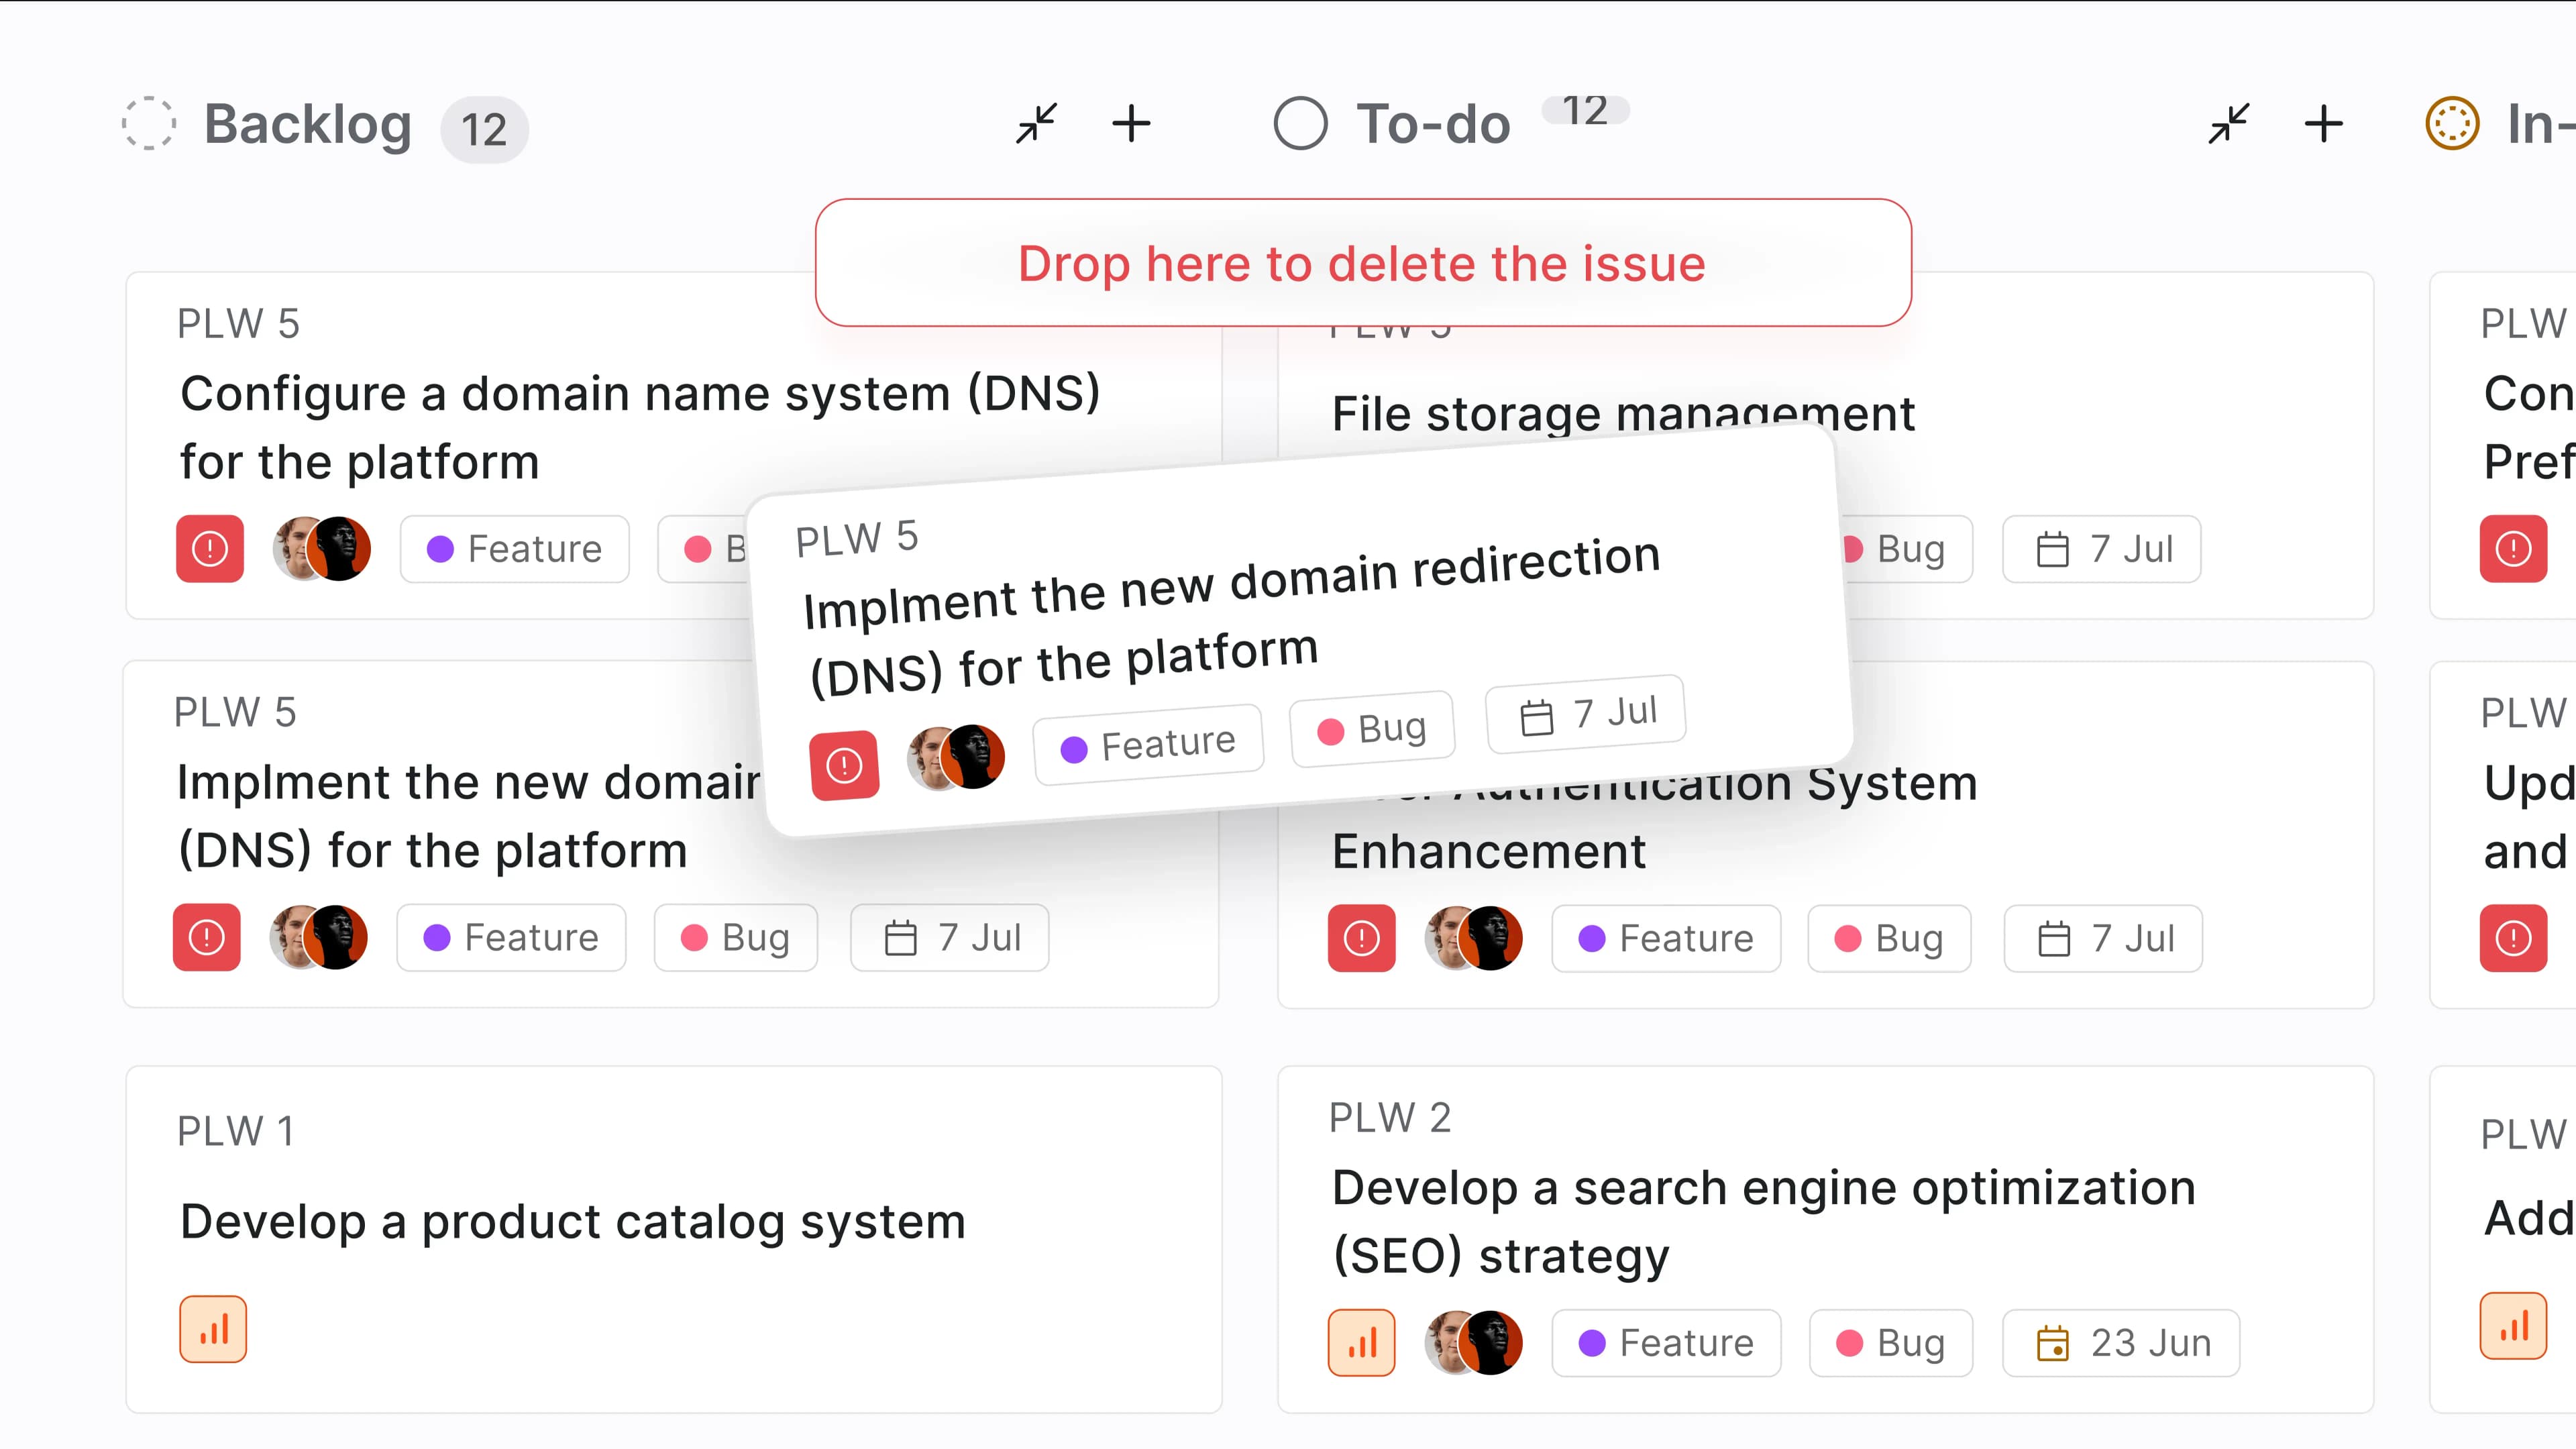Add new issue to Backlog

point(1131,124)
